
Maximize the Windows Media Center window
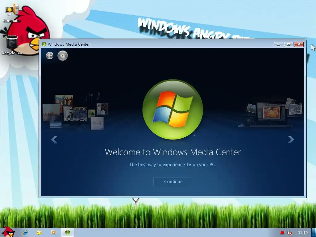[x=289, y=44]
